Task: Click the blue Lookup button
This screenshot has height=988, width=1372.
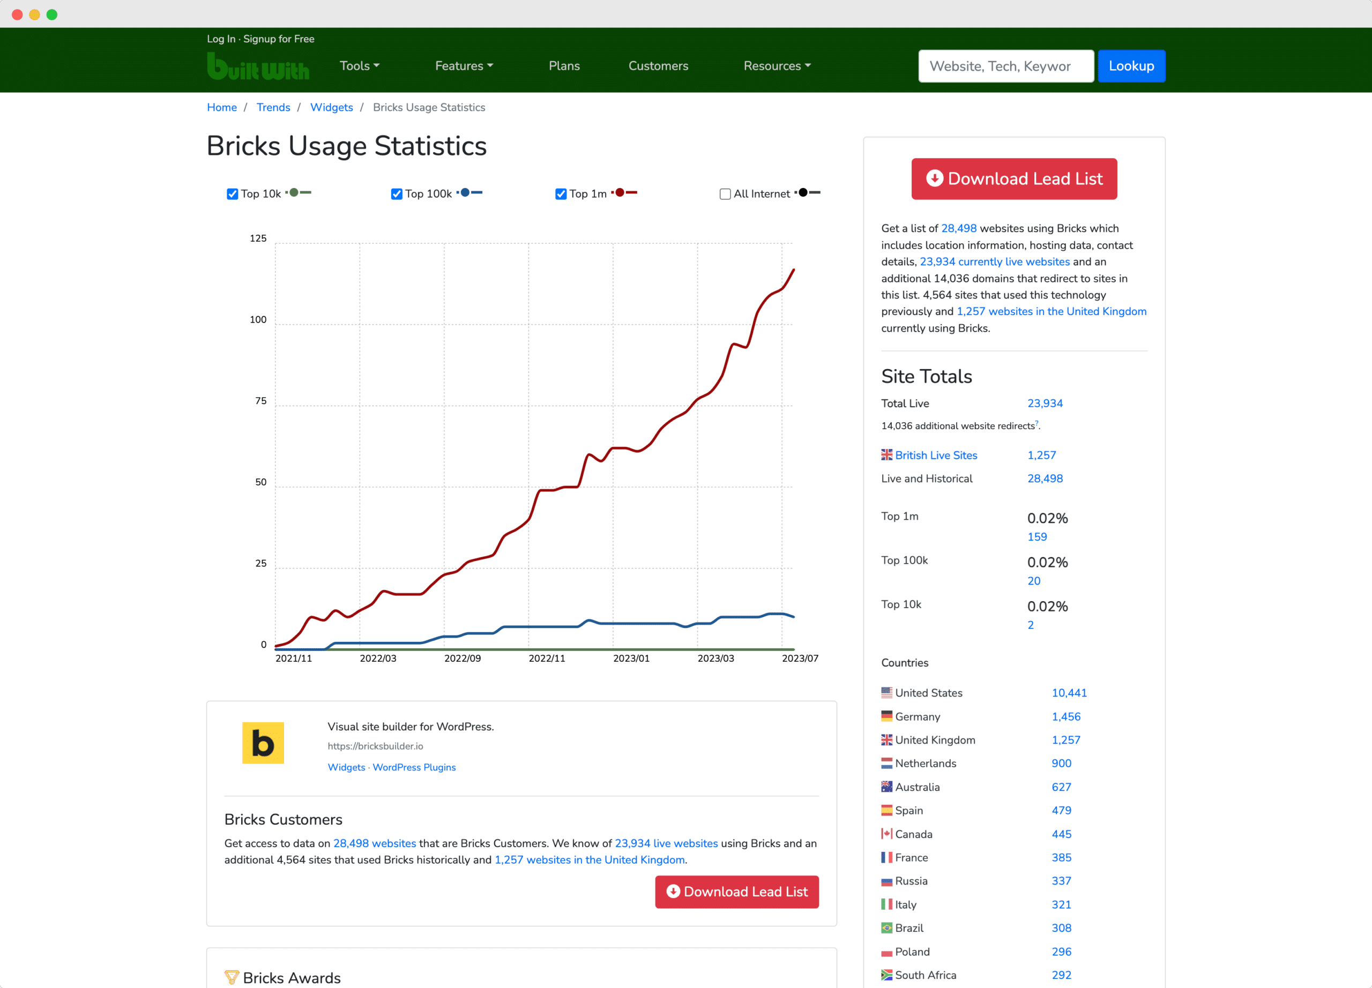Action: 1131,66
